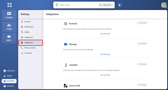Click the EvolveGo logo icon
This screenshot has height=90, width=168.
click(66, 23)
